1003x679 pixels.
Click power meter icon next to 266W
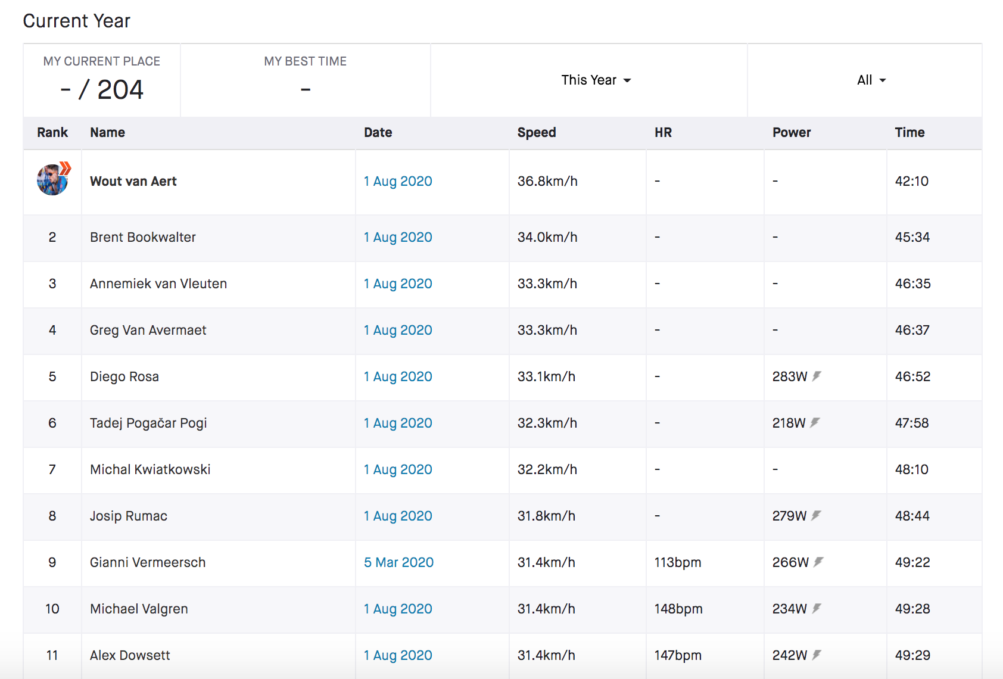[x=818, y=562]
